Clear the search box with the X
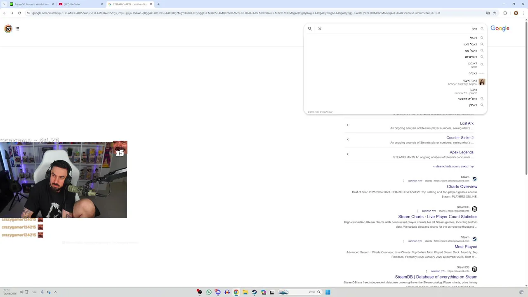The height and width of the screenshot is (297, 528). (320, 29)
